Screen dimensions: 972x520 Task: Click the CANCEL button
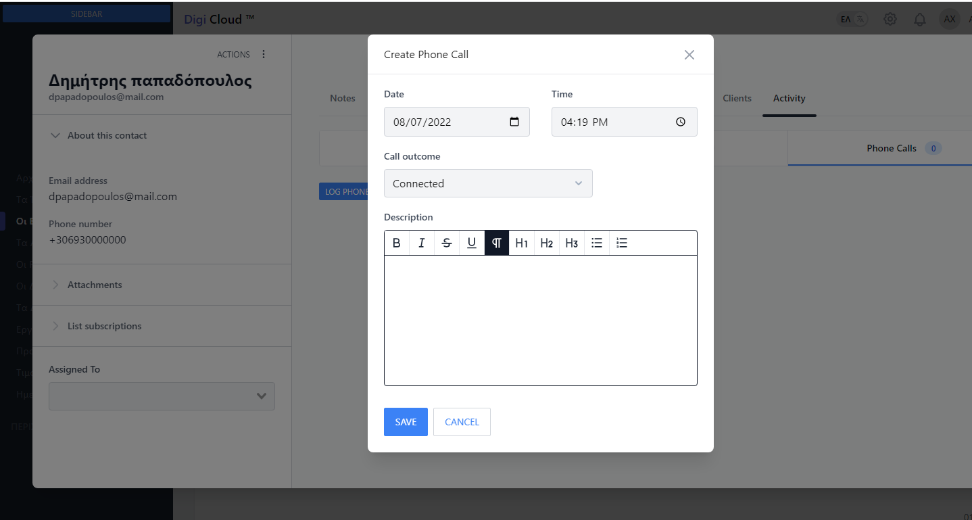pos(462,422)
